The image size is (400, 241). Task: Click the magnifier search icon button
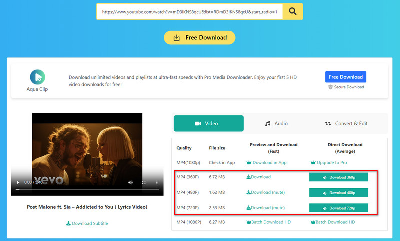pos(293,11)
